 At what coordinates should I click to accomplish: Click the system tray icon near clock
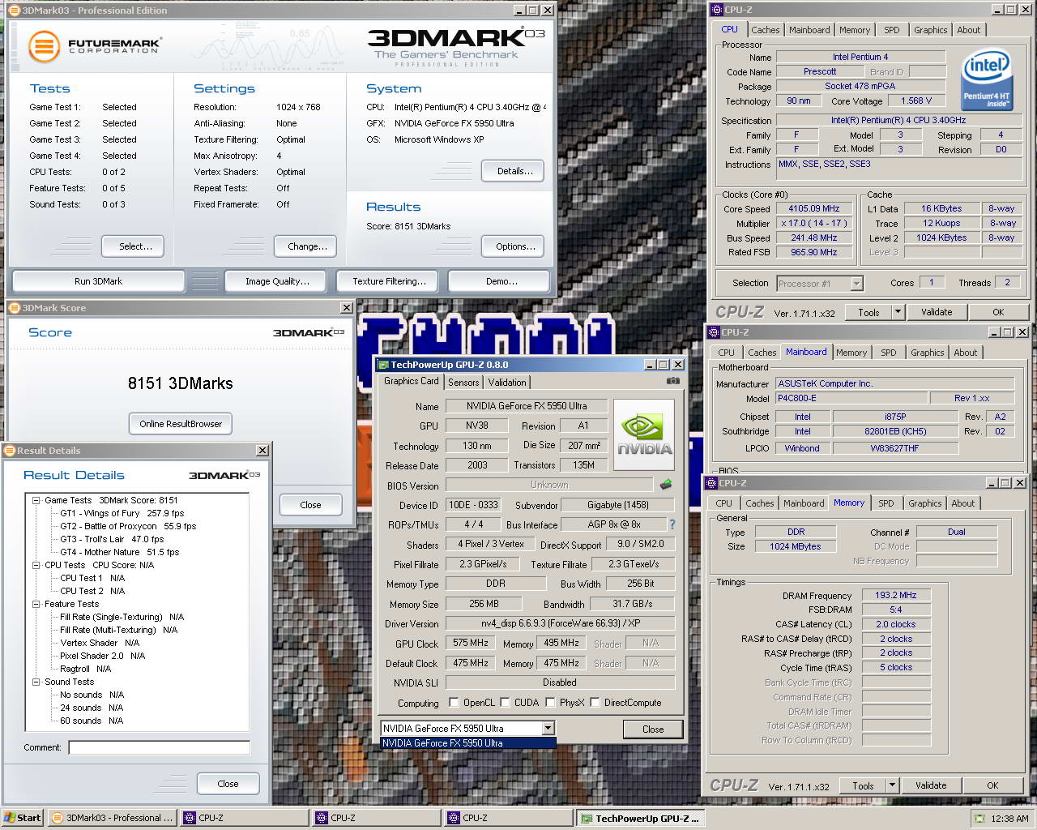[x=979, y=819]
